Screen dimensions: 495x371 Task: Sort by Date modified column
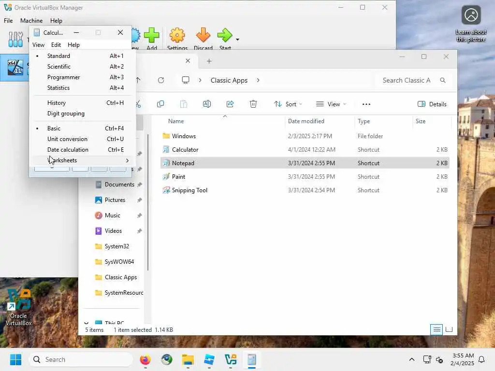coord(306,121)
